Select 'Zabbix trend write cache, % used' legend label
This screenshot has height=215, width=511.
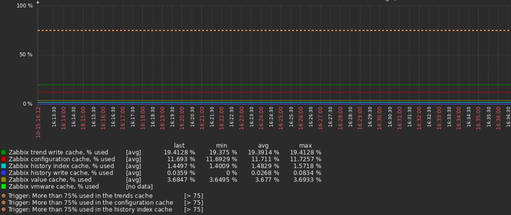click(x=58, y=152)
